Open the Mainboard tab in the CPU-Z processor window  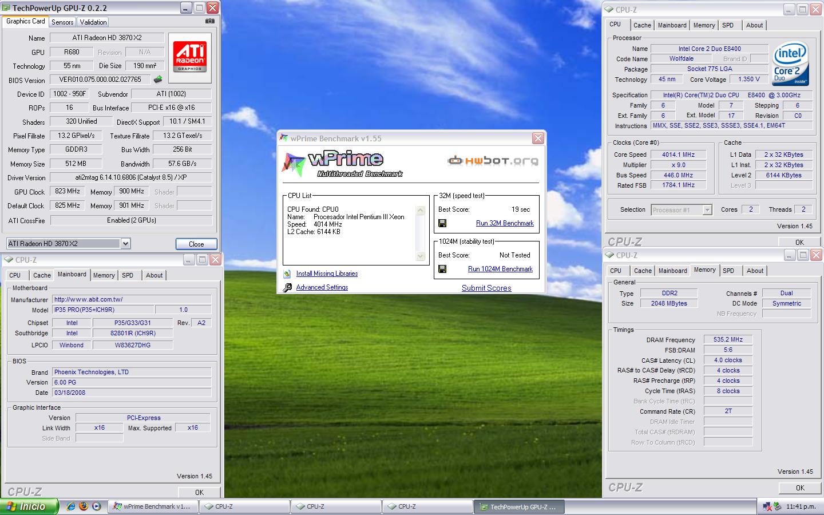(x=672, y=25)
